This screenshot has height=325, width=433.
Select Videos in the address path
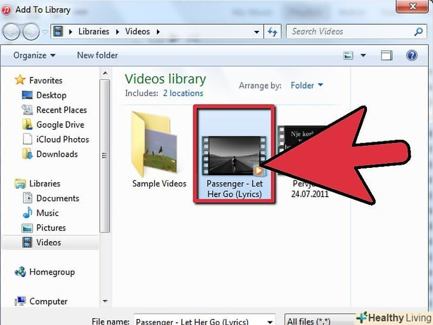click(x=137, y=32)
